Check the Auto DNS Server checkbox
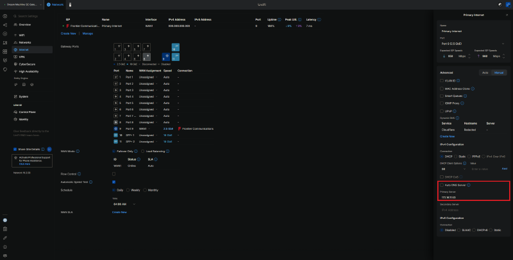 [x=442, y=185]
